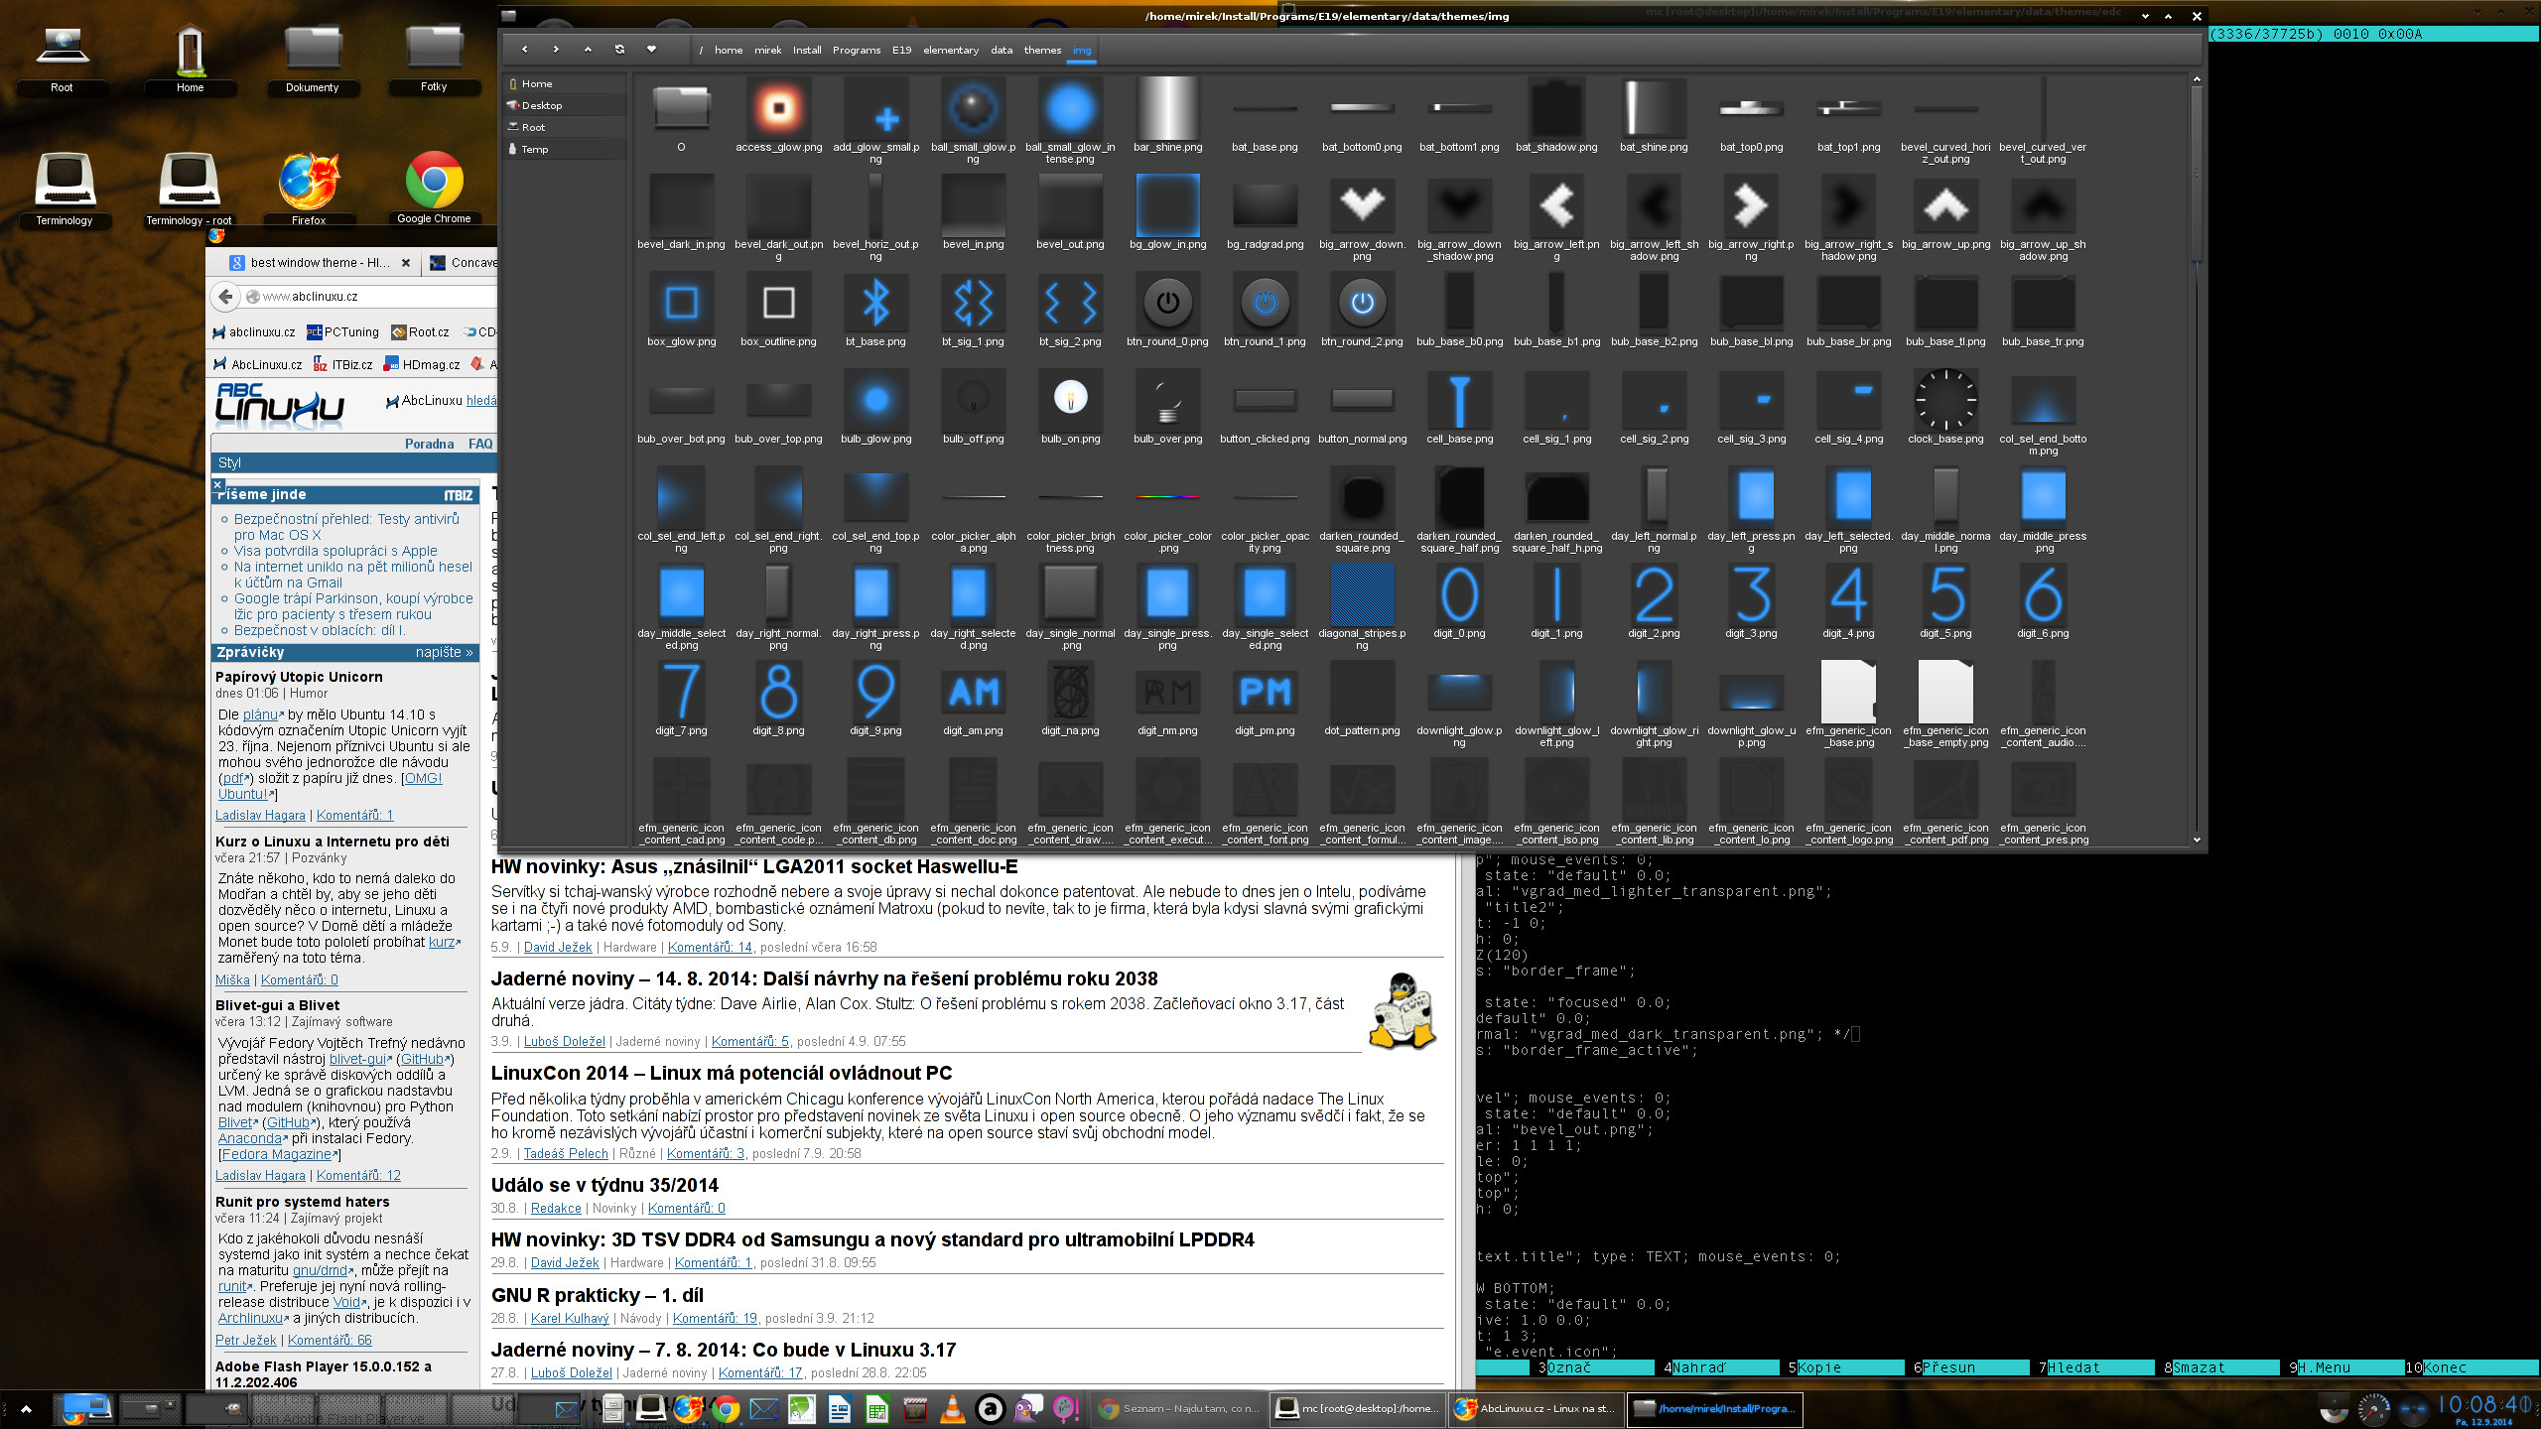Refresh the file manager view
The height and width of the screenshot is (1429, 2541).
click(x=619, y=49)
